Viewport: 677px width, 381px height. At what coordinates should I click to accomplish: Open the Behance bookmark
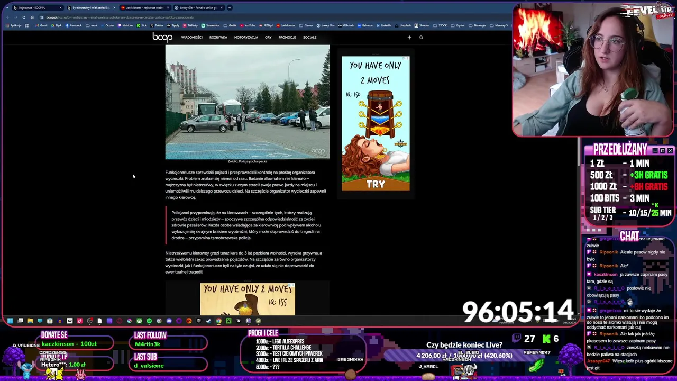coord(365,25)
